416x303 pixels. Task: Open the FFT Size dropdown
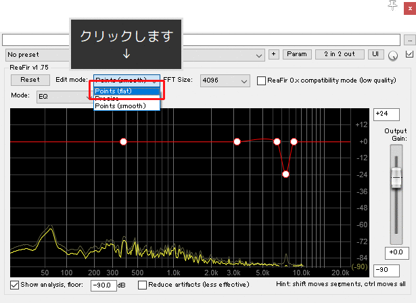coord(226,80)
